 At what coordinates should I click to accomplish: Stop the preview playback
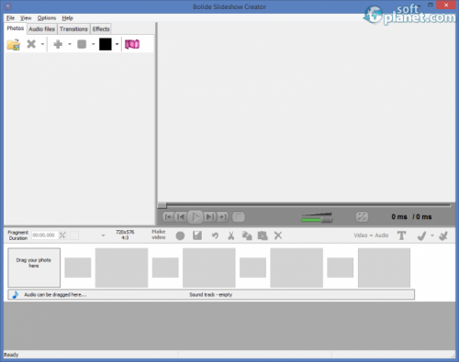239,217
